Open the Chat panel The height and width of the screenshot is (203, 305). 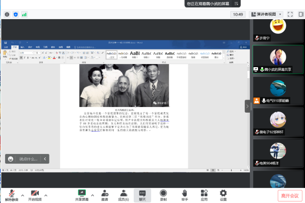click(x=142, y=195)
